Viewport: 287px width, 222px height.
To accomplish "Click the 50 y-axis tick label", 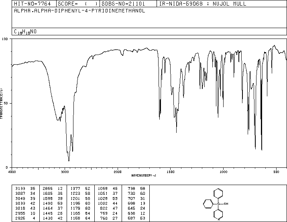I will pyautogui.click(x=6, y=103).
